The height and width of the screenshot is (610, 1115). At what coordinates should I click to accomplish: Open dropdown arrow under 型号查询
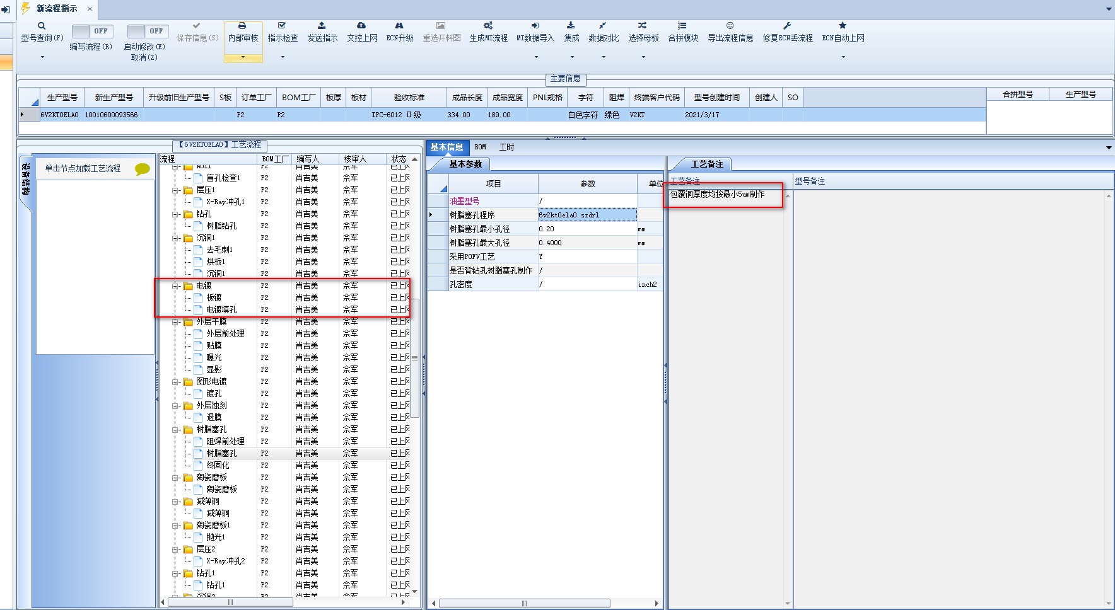coord(42,57)
